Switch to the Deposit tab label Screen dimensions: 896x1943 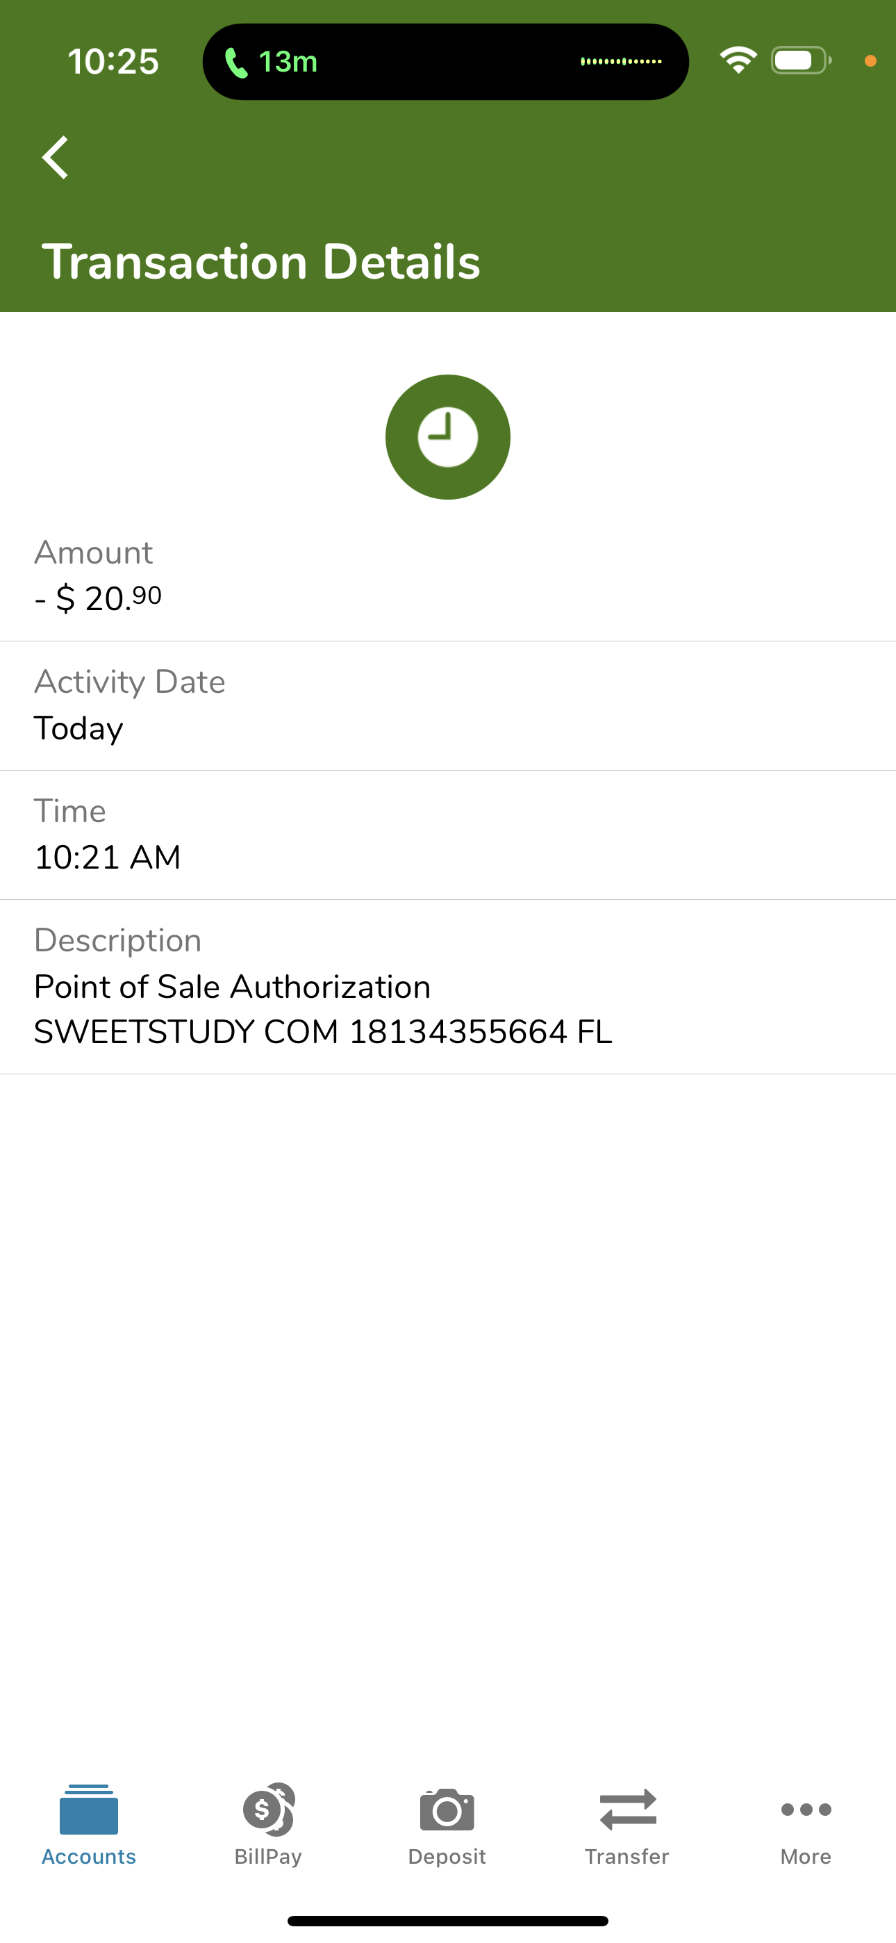tap(447, 1856)
